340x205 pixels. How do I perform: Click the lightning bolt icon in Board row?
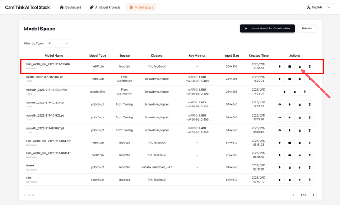pos(300,167)
